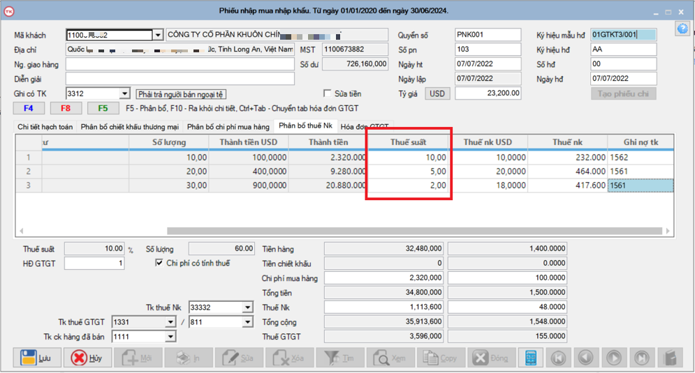Click the Lưu save button
The height and width of the screenshot is (373, 695).
(36, 358)
